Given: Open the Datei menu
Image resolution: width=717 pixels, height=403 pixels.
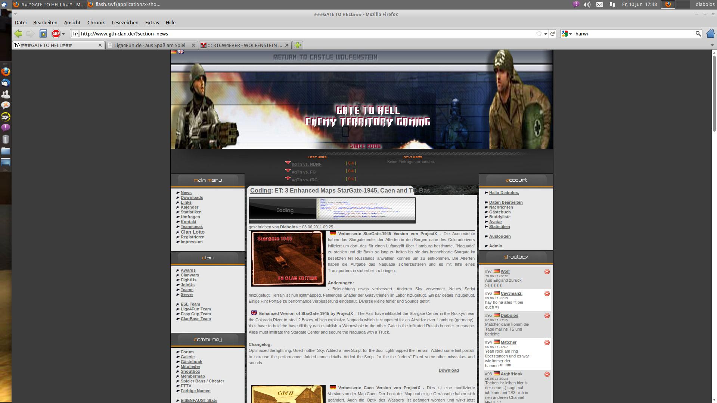Looking at the screenshot, I should point(21,22).
